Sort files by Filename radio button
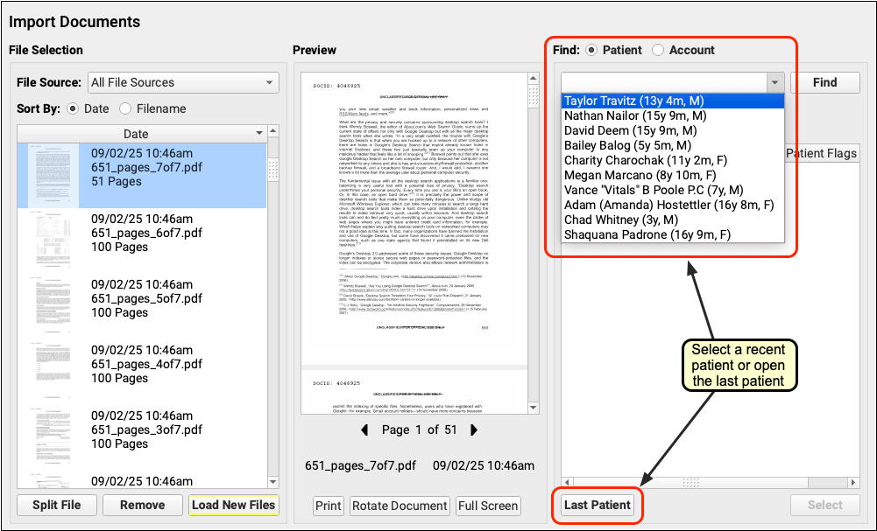Image resolution: width=877 pixels, height=531 pixels. [125, 108]
